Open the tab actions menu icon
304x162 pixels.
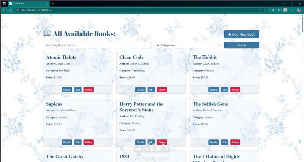click(4, 4)
